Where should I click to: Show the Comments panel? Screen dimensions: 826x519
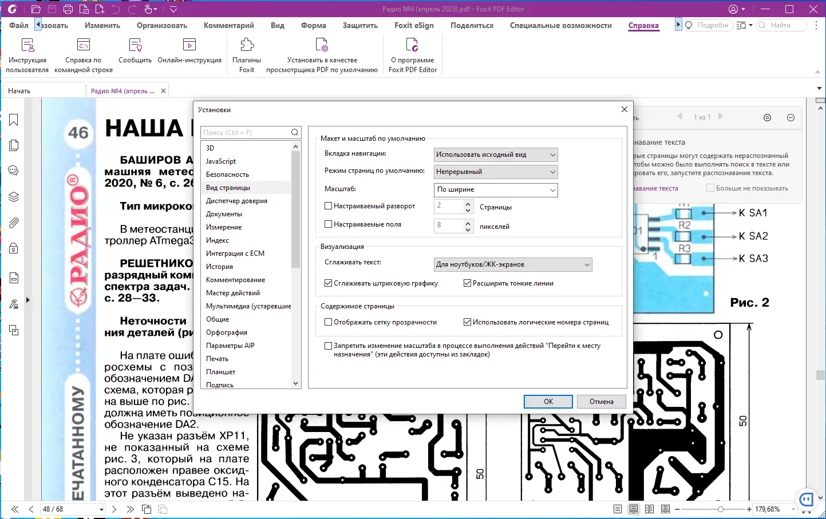click(x=14, y=170)
